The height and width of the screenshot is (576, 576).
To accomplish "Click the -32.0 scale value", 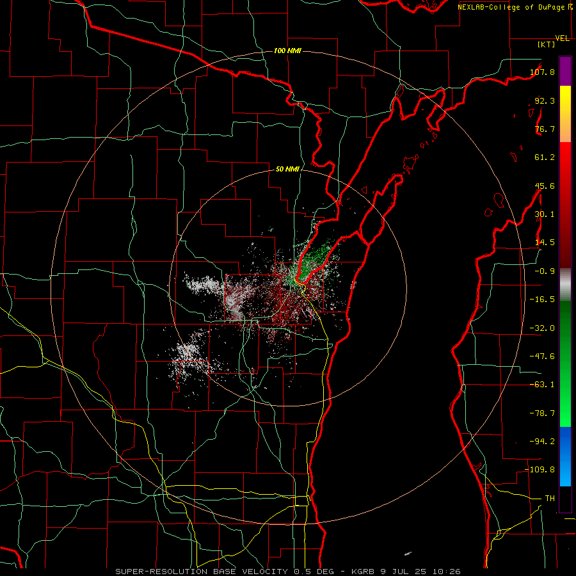I will tap(542, 328).
